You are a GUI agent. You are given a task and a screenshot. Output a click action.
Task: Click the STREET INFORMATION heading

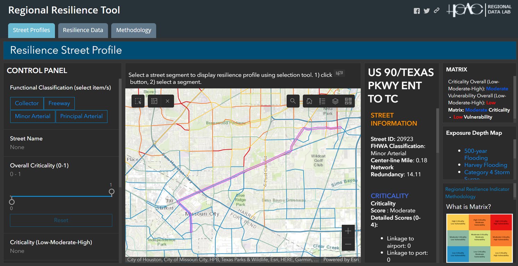pyautogui.click(x=394, y=119)
